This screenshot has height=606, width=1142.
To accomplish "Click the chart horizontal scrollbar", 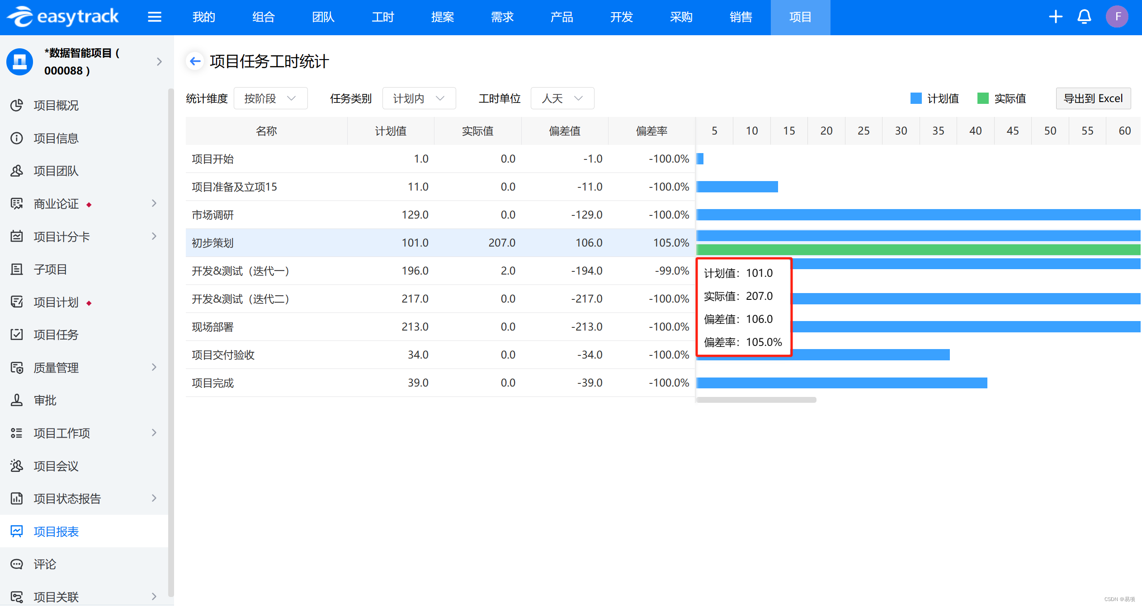I will [756, 400].
